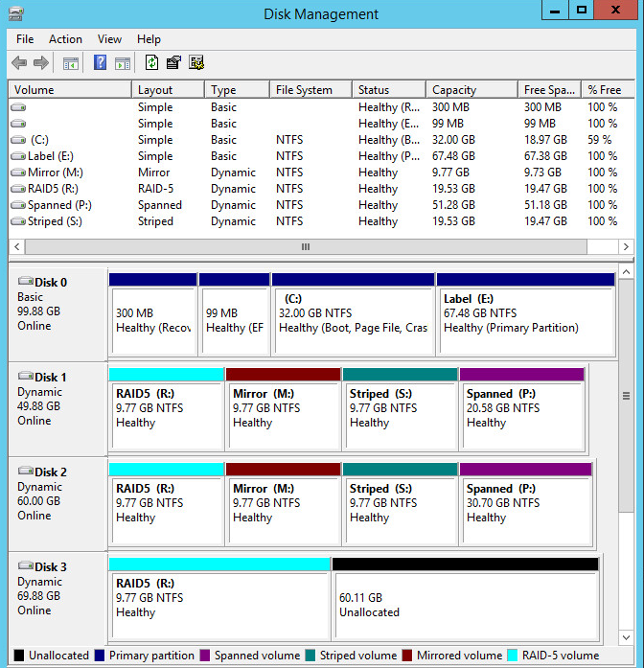The width and height of the screenshot is (644, 668).
Task: Open Help via the question mark icon
Action: click(x=100, y=63)
